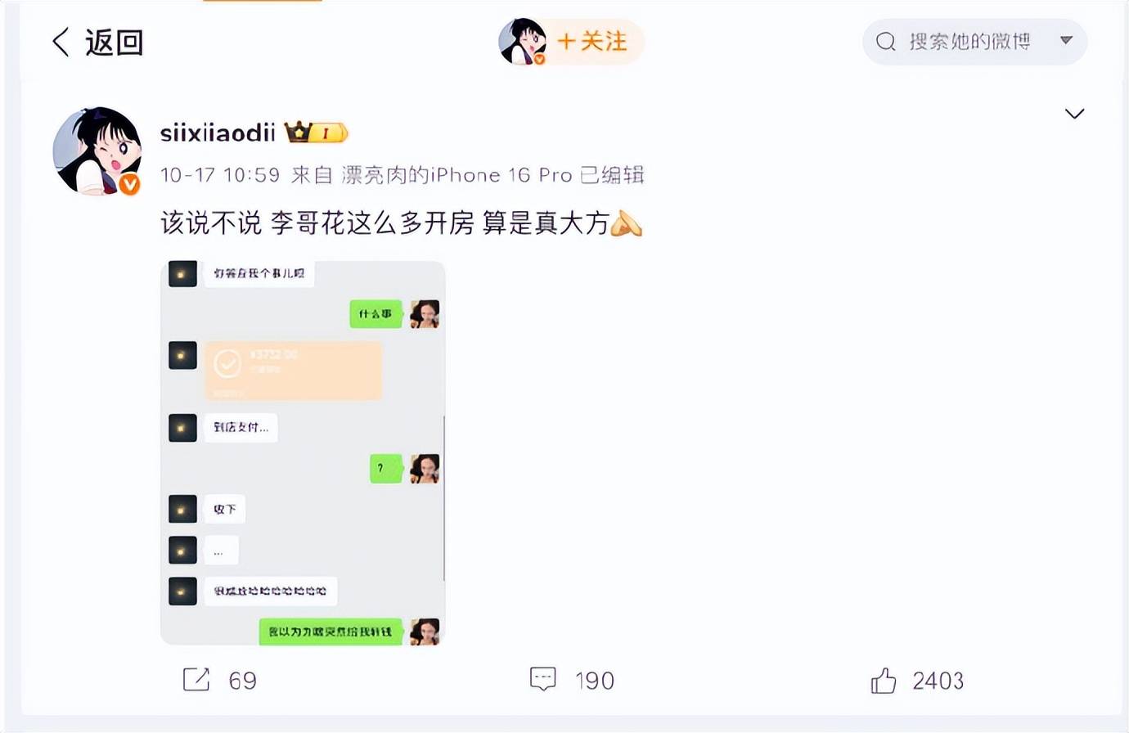Open the chat screenshot thumbnail
Image resolution: width=1129 pixels, height=733 pixels.
pos(303,453)
